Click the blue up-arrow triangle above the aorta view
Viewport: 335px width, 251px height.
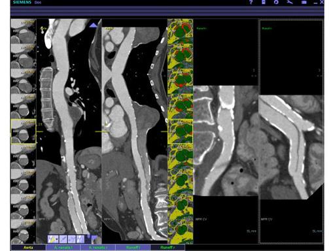coord(94,25)
